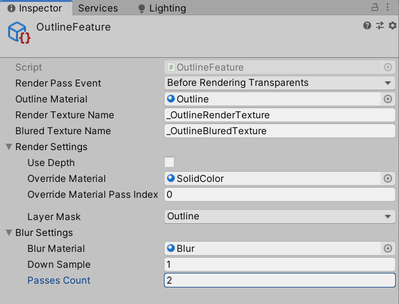
Task: Click the Render Texture Name field
Action: pos(280,115)
